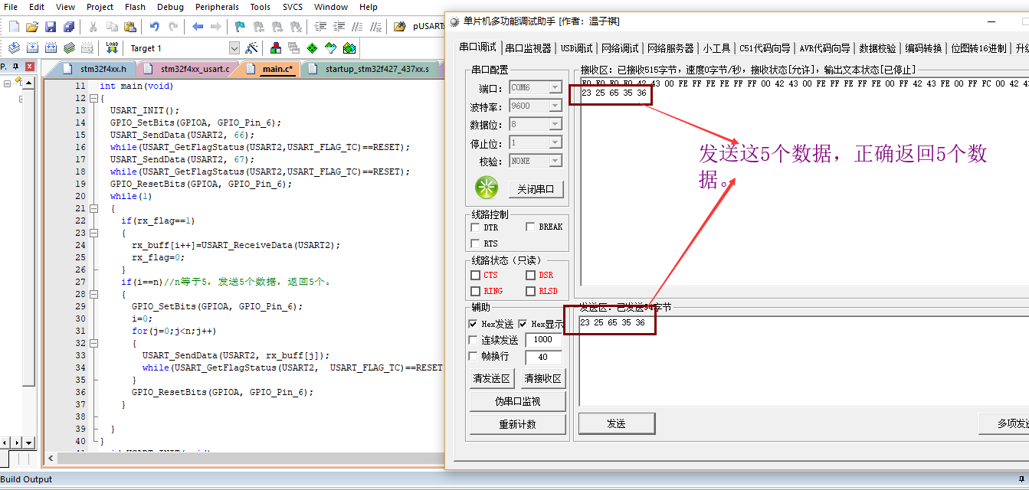Paste from clipboard toolbar icon
This screenshot has height=490, width=1029.
(129, 27)
